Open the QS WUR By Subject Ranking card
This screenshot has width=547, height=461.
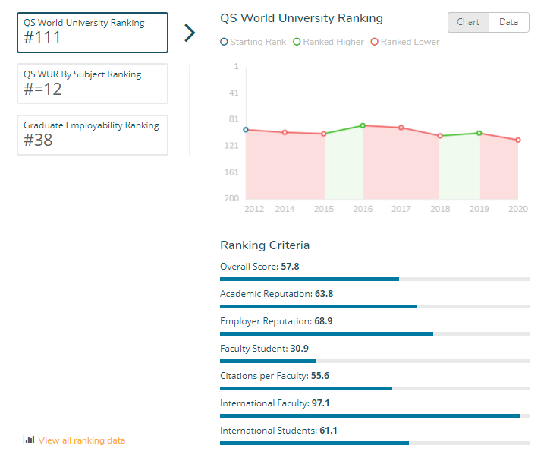(93, 84)
